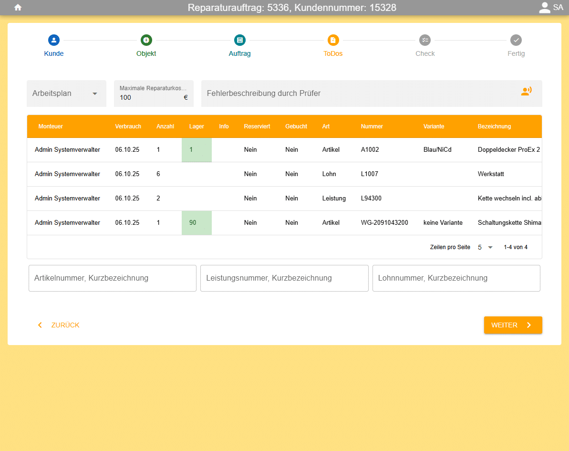This screenshot has height=451, width=569.
Task: Select the green Lager cell showing 90
Action: tap(196, 223)
